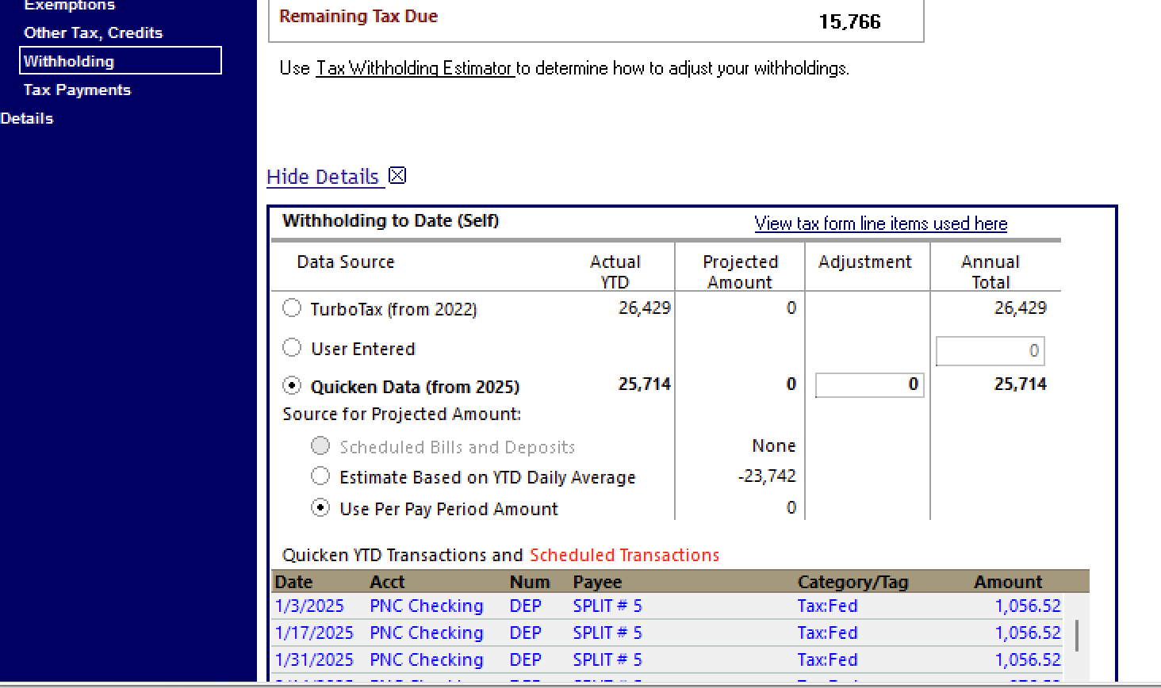Viewport: 1161px width, 688px height.
Task: Click the red Scheduled Transactions label
Action: [x=625, y=555]
